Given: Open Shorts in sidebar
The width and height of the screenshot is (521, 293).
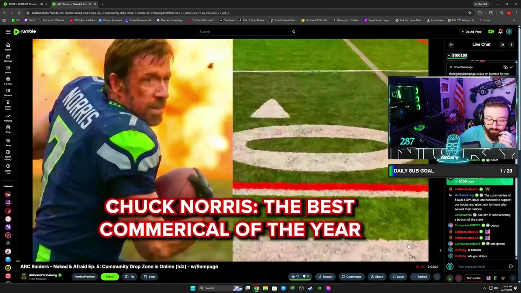Looking at the screenshot, I should (8, 70).
